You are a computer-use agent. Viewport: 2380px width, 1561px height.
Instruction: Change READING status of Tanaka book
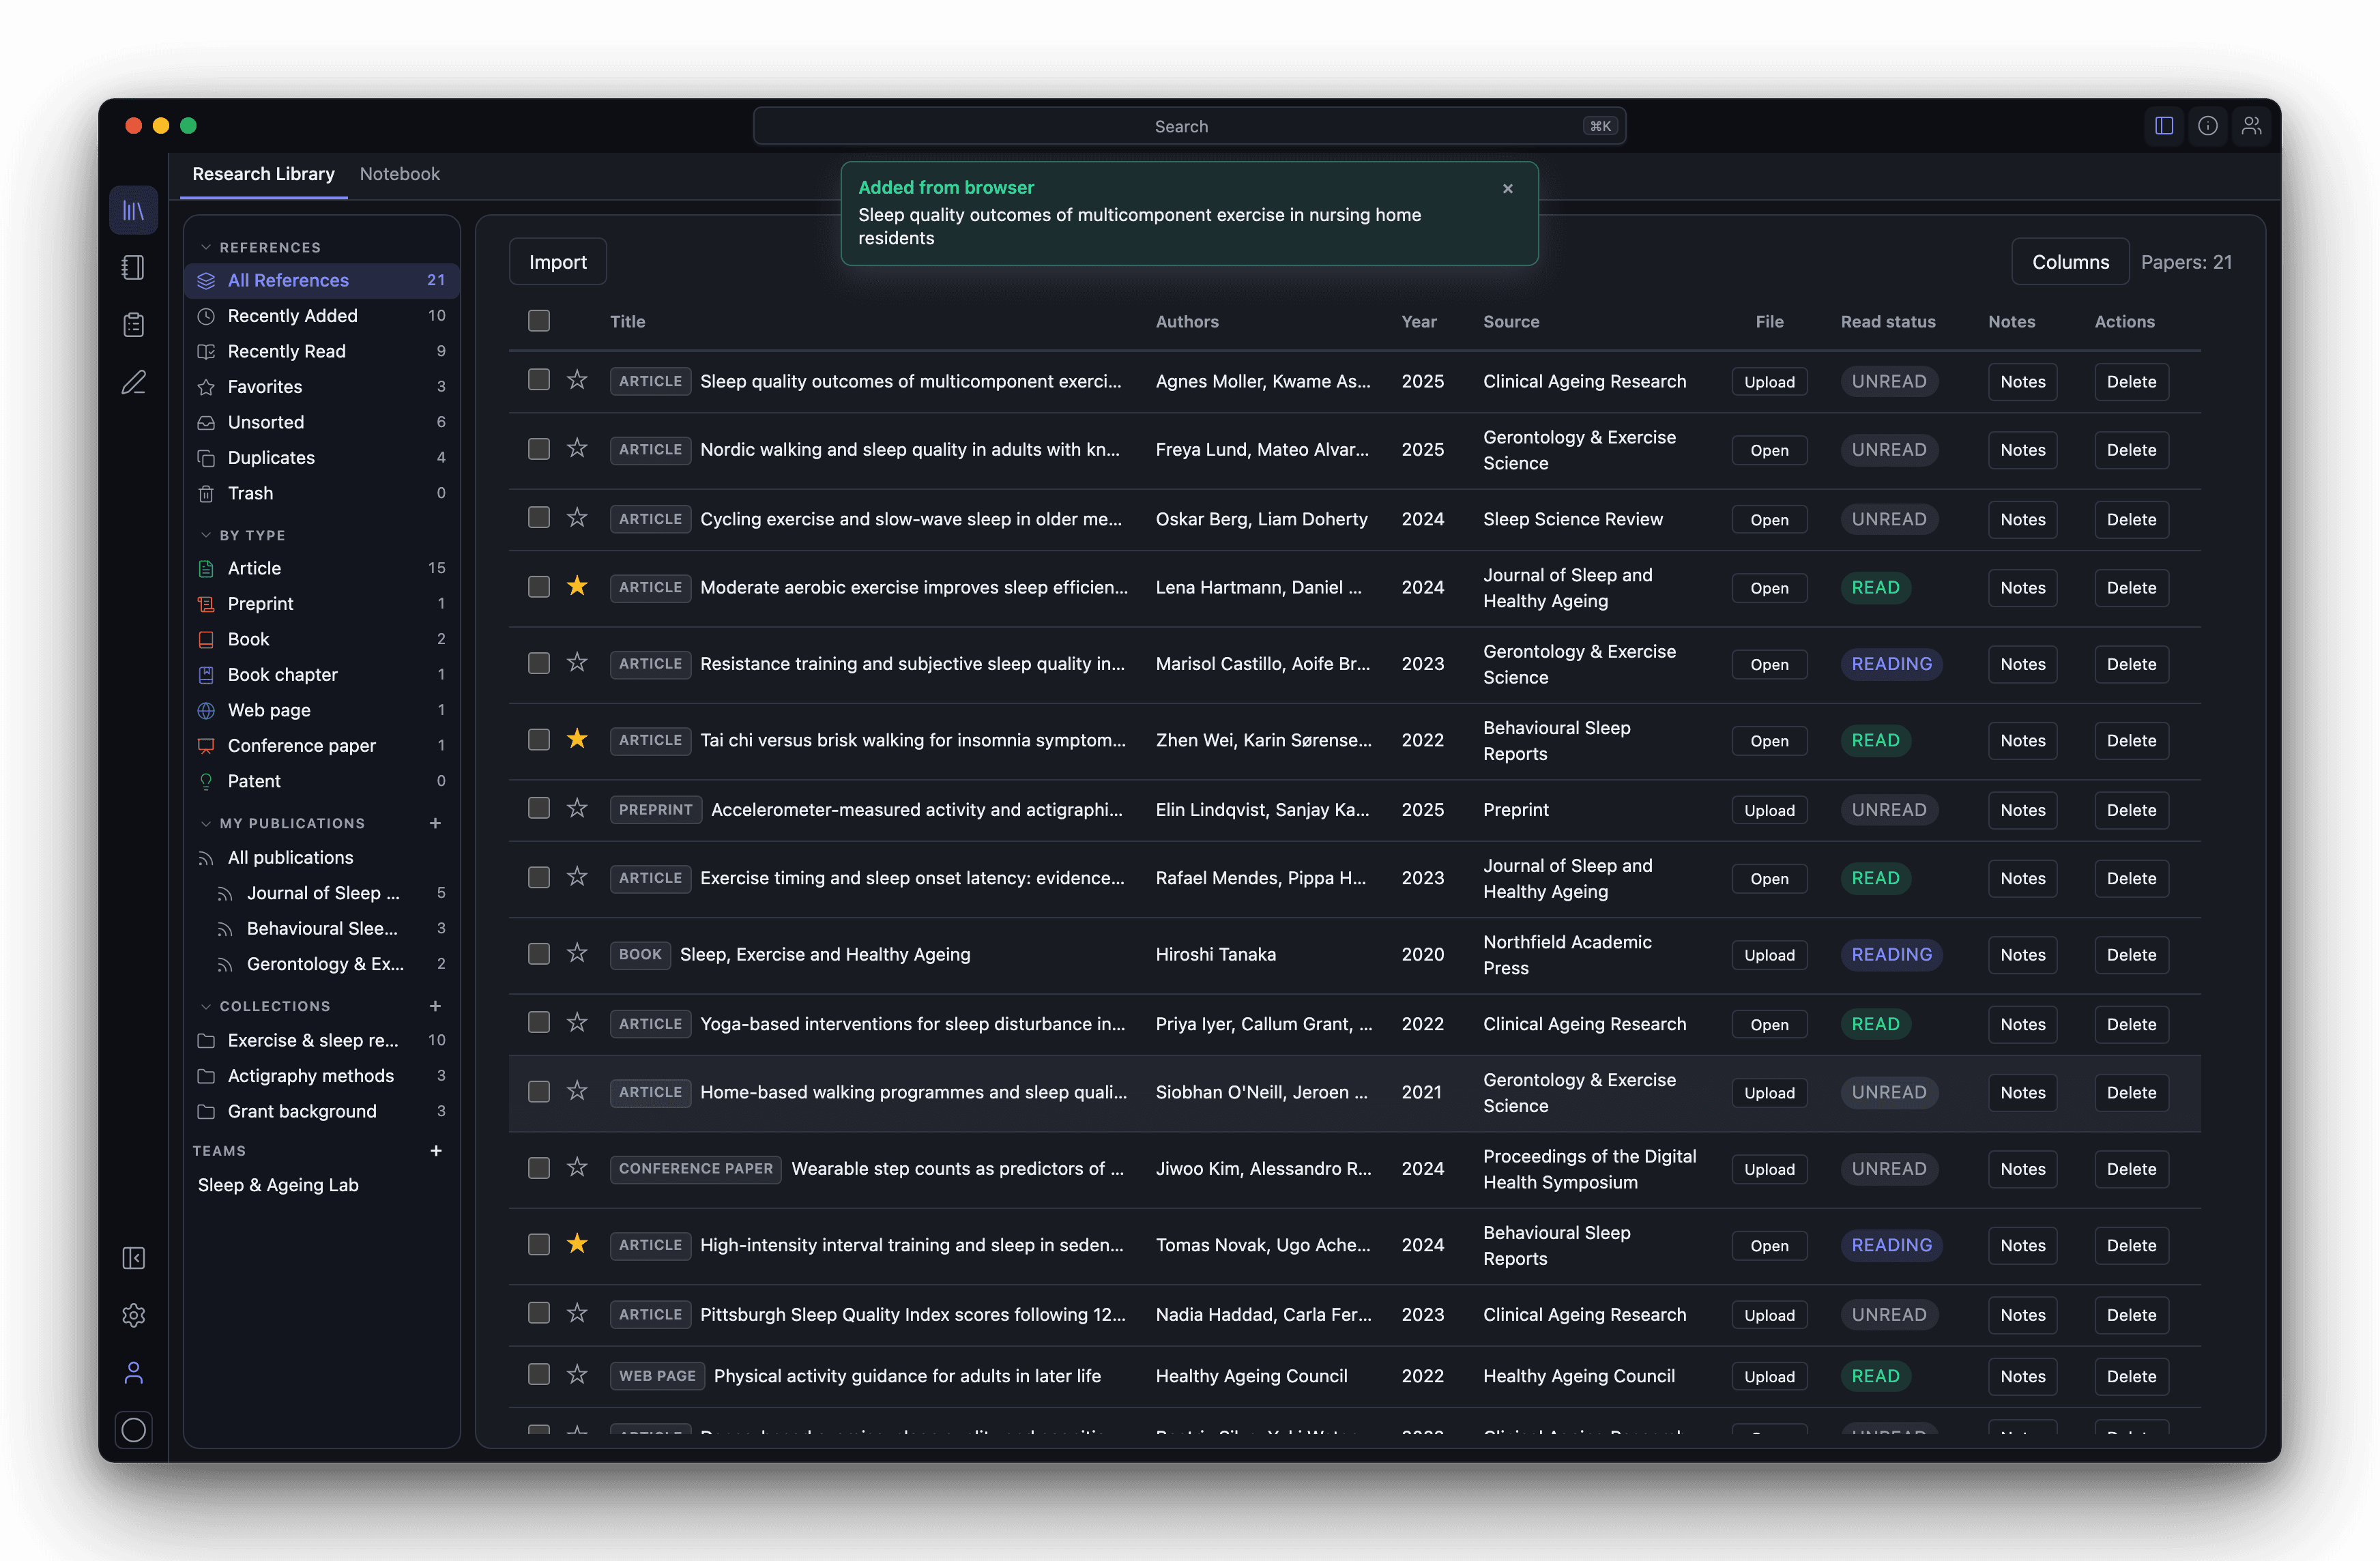pyautogui.click(x=1891, y=955)
